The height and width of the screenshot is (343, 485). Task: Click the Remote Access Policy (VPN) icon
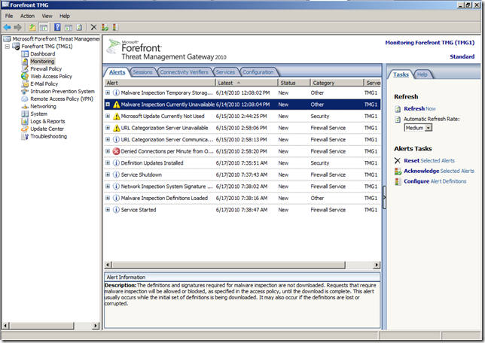click(25, 99)
